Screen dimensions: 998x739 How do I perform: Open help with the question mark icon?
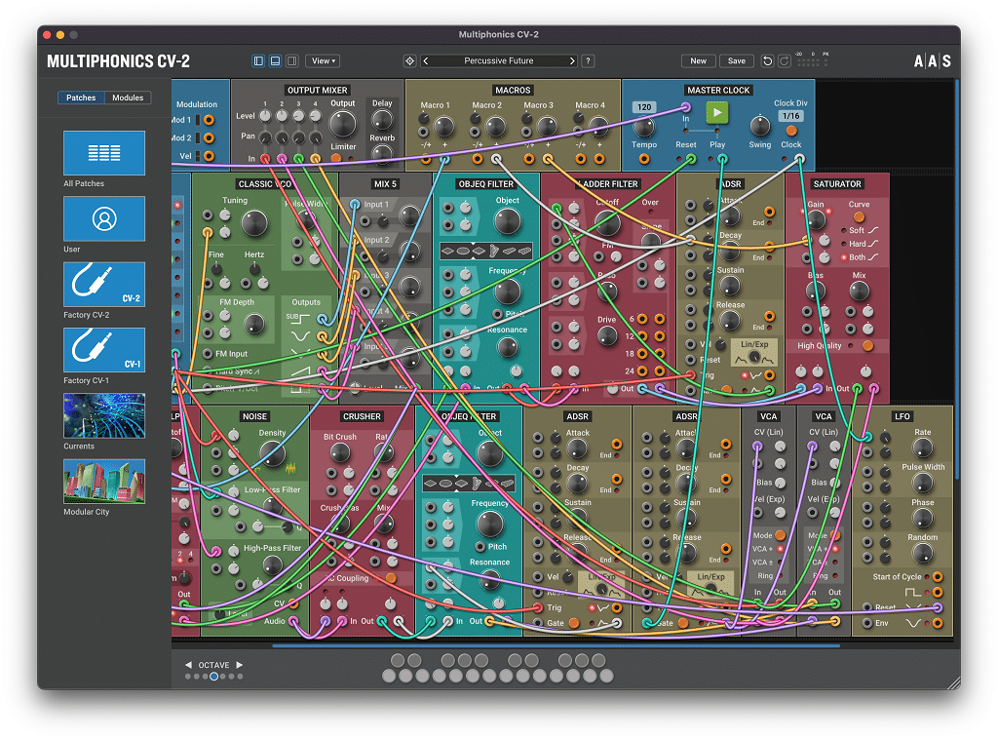pos(588,61)
